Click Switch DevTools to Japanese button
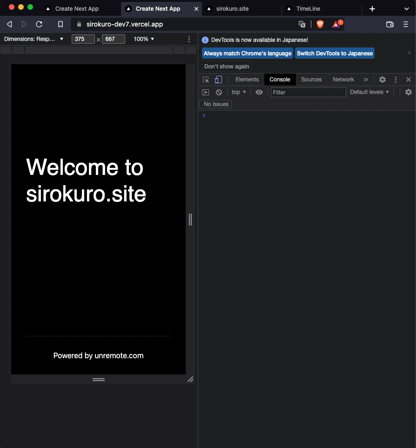Image resolution: width=416 pixels, height=448 pixels. (x=335, y=53)
